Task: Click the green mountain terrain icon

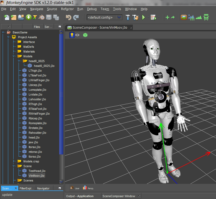Action: (198, 18)
